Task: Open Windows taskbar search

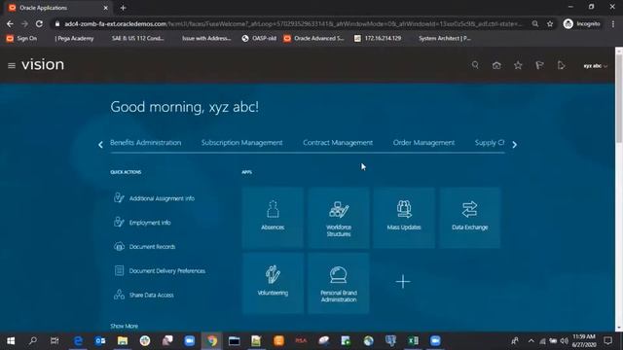Action: tap(32, 340)
